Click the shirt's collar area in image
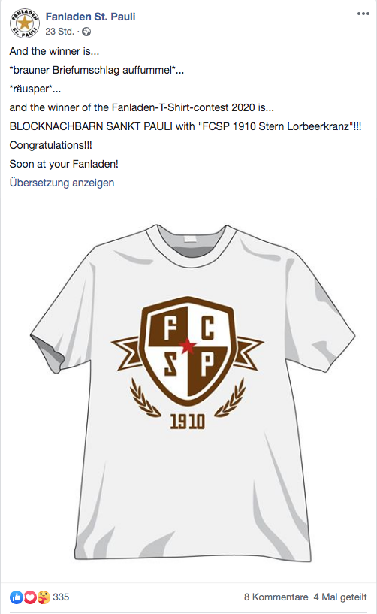The width and height of the screenshot is (377, 614). 191,243
